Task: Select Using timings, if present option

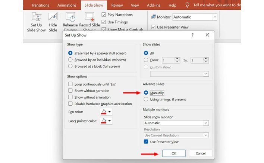Action: (146, 99)
